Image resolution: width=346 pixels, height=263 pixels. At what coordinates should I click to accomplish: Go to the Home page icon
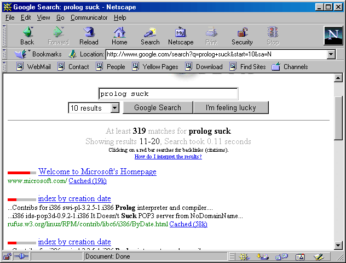click(x=119, y=36)
